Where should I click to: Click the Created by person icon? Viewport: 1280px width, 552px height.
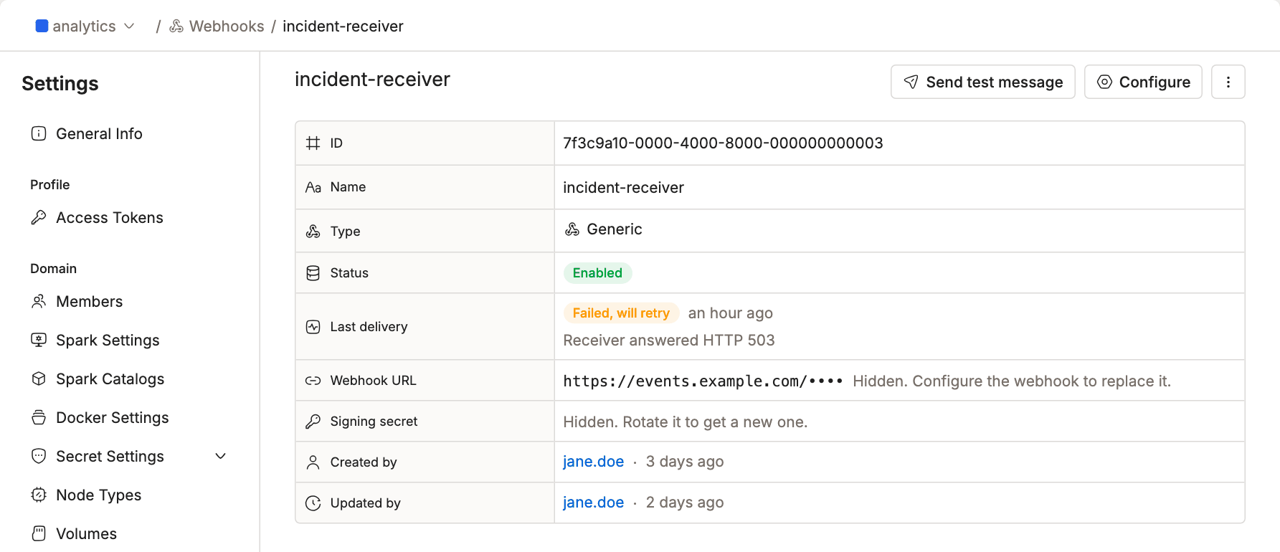tap(313, 462)
